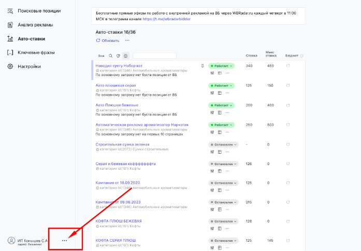Select the Все filter

click(x=101, y=56)
